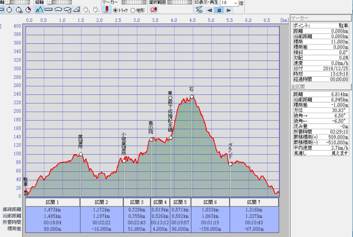Image resolution: width=353 pixels, height=237 pixels.
Task: Stop the 3D playback
Action: click(x=219, y=10)
